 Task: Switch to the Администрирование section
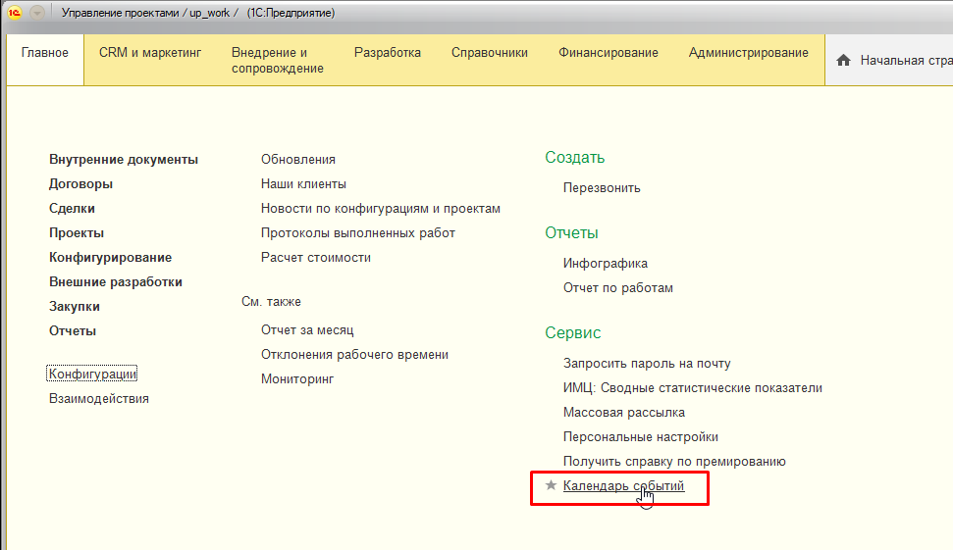click(x=748, y=53)
